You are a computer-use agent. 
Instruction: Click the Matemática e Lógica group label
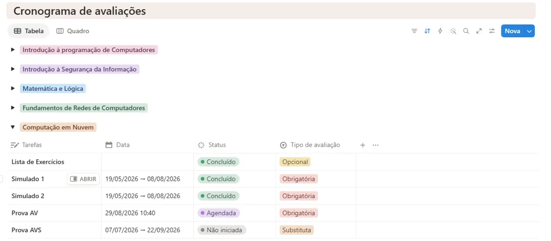[53, 88]
